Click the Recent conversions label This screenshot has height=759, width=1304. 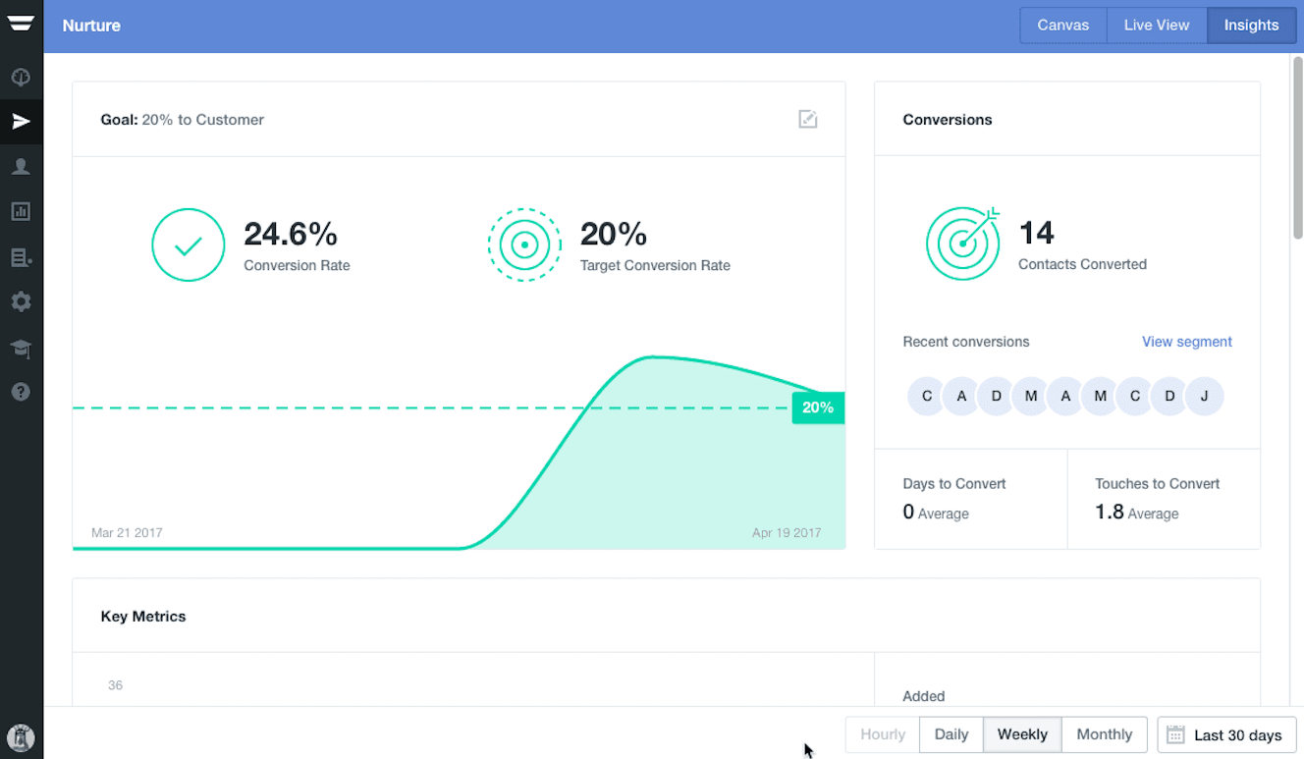[x=966, y=342]
